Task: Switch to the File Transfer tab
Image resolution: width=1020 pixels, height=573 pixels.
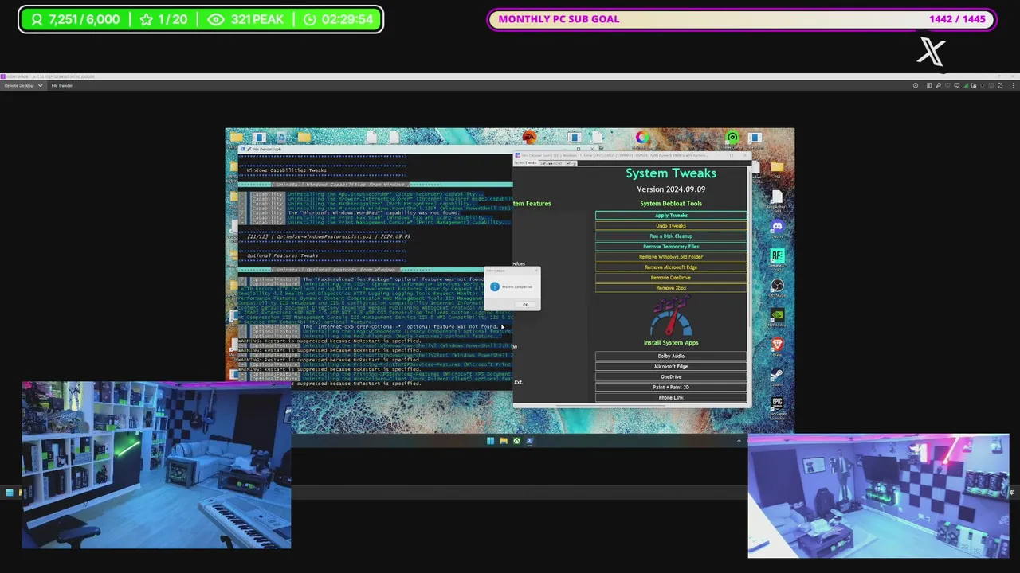Action: point(62,85)
